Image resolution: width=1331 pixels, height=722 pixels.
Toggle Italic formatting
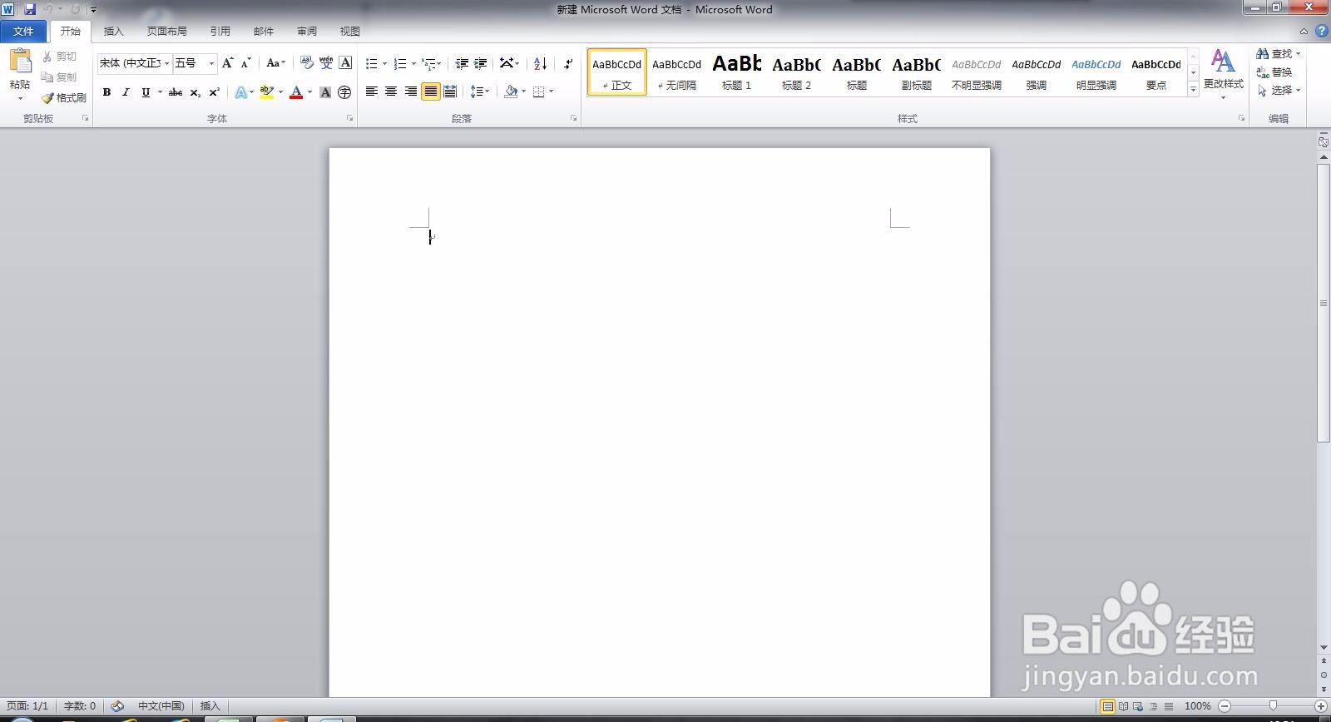click(126, 92)
